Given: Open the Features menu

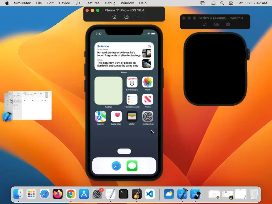Looking at the screenshot, I should 92,3.
